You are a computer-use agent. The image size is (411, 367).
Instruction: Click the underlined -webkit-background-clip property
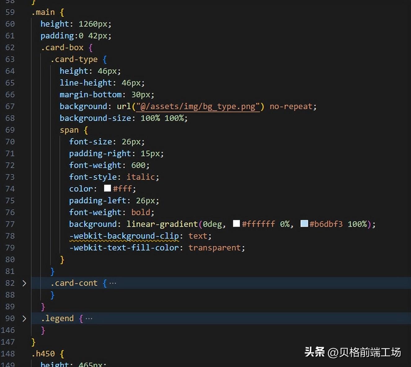tap(124, 236)
